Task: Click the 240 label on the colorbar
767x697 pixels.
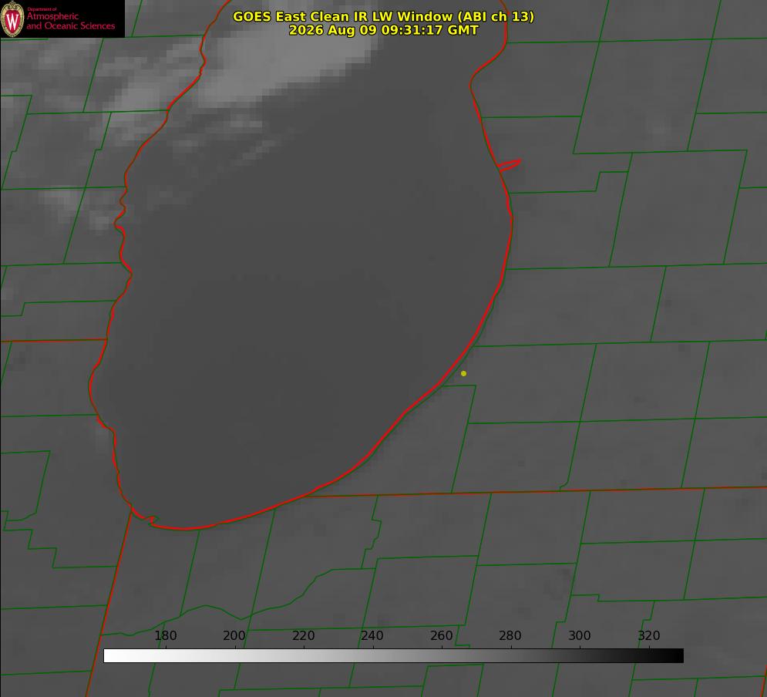Action: 372,635
